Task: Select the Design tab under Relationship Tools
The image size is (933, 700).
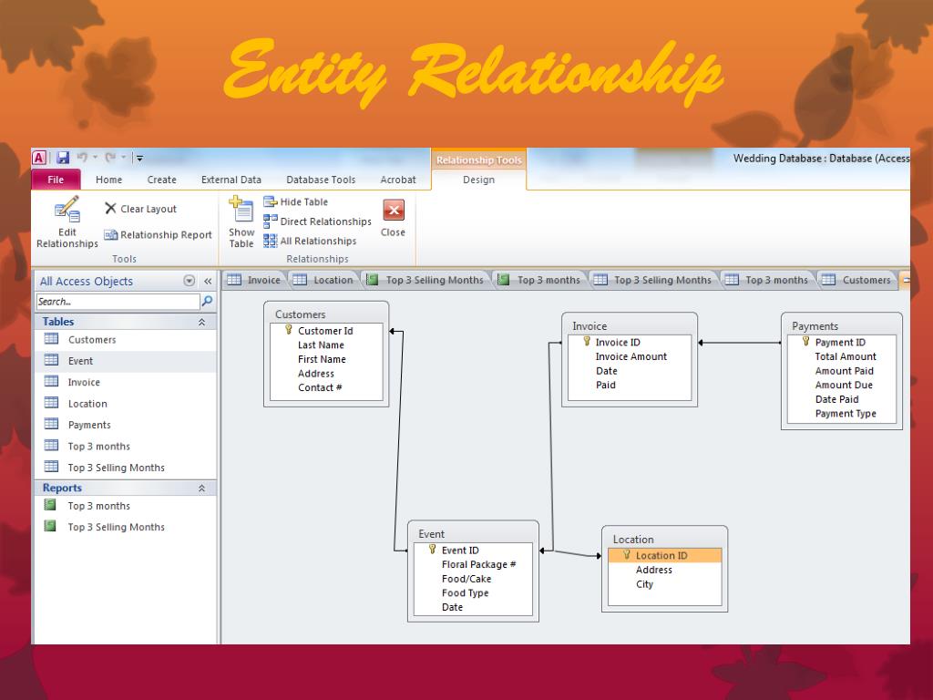Action: pos(479,180)
